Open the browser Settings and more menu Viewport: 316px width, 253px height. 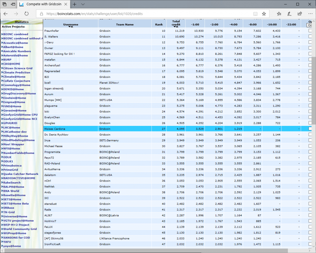(310, 14)
